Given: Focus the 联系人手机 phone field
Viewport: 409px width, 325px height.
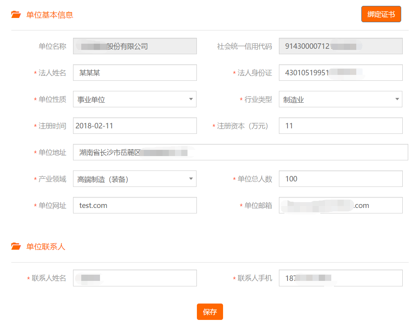Looking at the screenshot, I should (x=340, y=278).
